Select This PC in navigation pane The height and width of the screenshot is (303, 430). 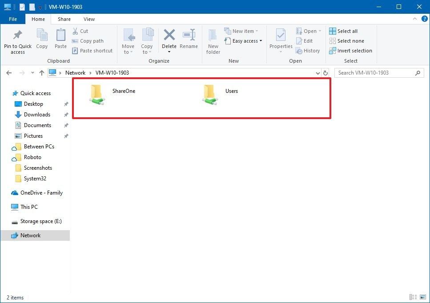(24, 207)
